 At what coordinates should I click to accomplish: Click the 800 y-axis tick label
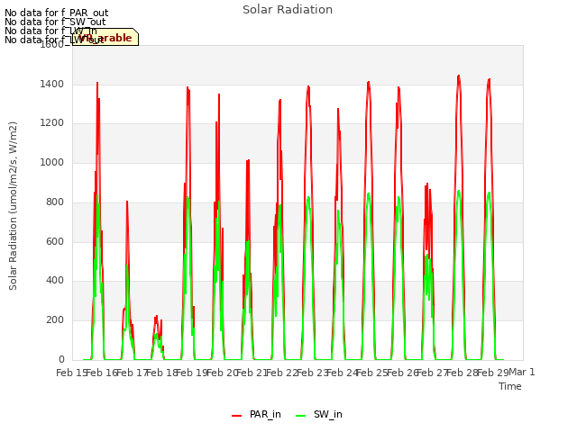[x=55, y=202]
